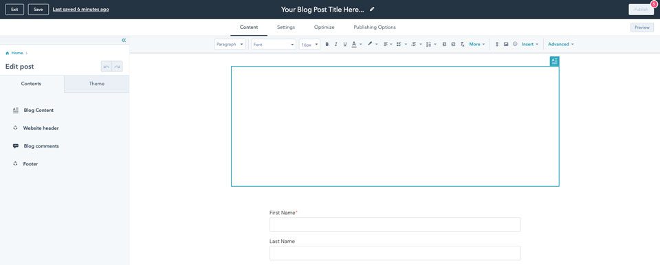This screenshot has height=265, width=660.
Task: Click the undo arrow in Edit post
Action: (107, 67)
